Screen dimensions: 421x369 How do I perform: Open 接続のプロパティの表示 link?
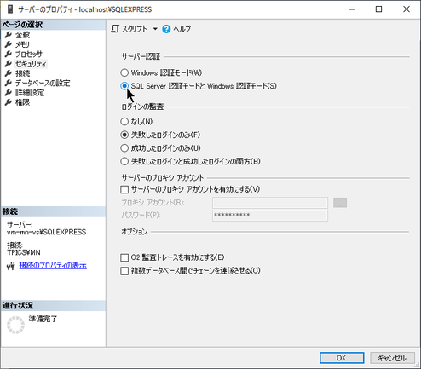pyautogui.click(x=53, y=266)
